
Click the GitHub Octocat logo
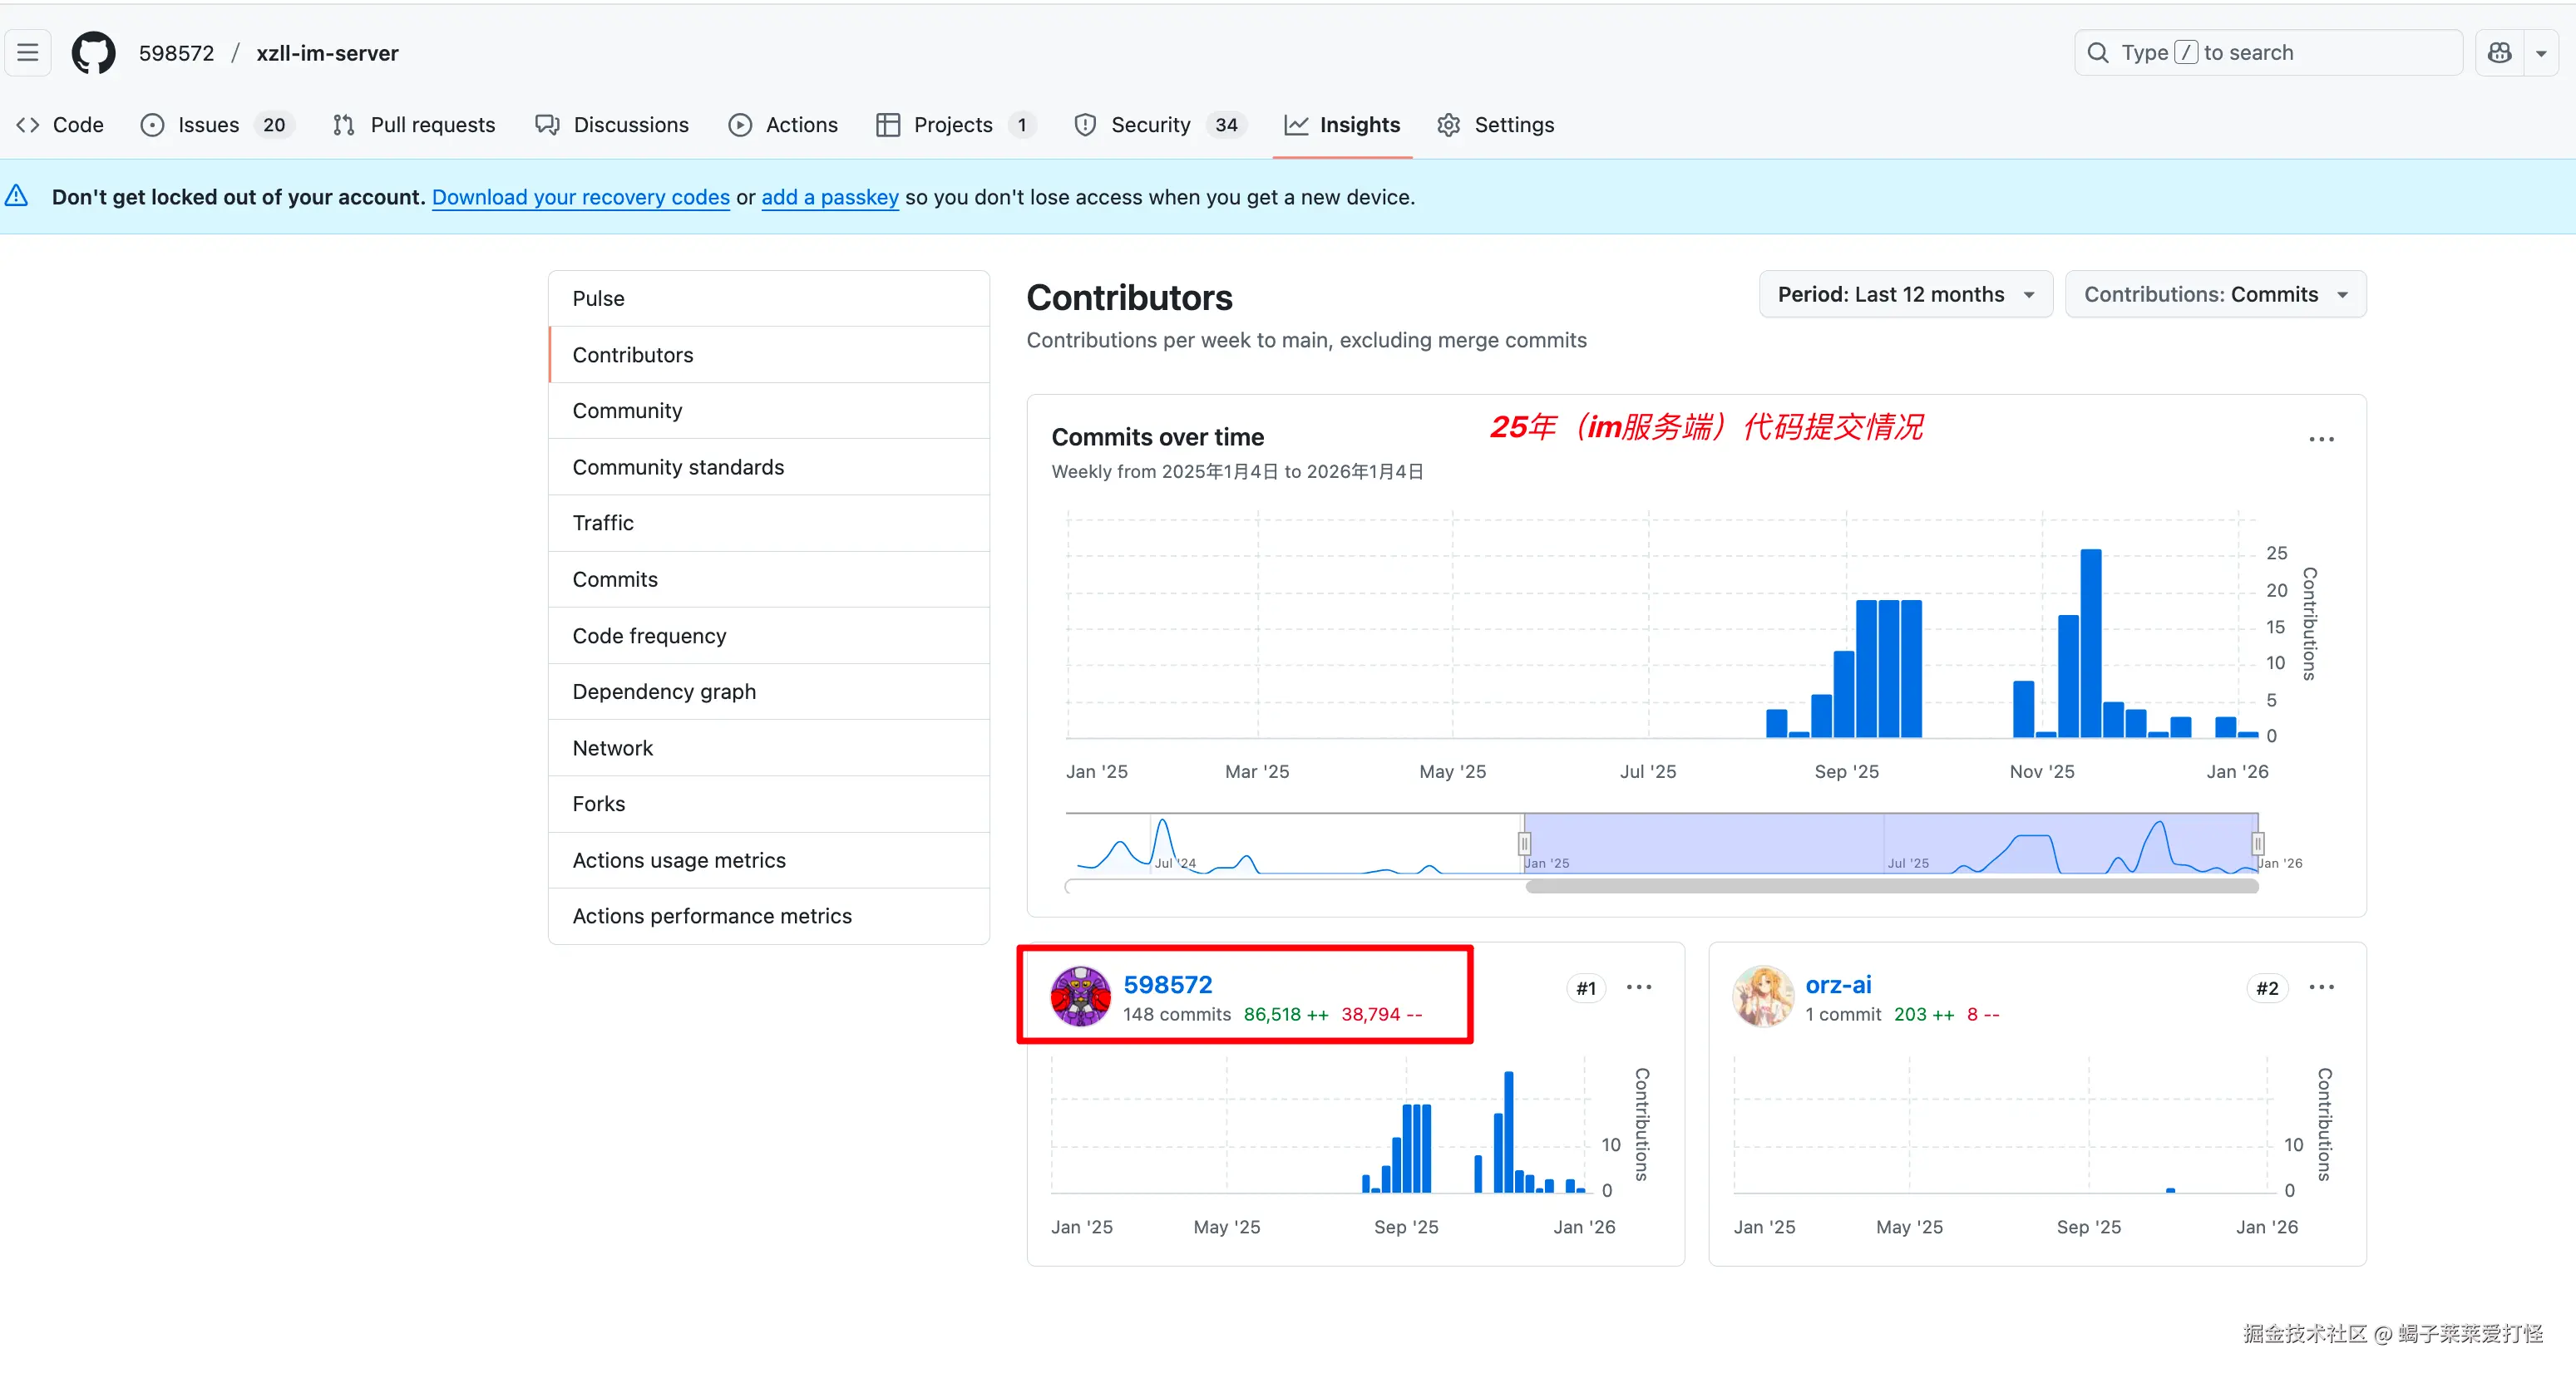click(93, 53)
